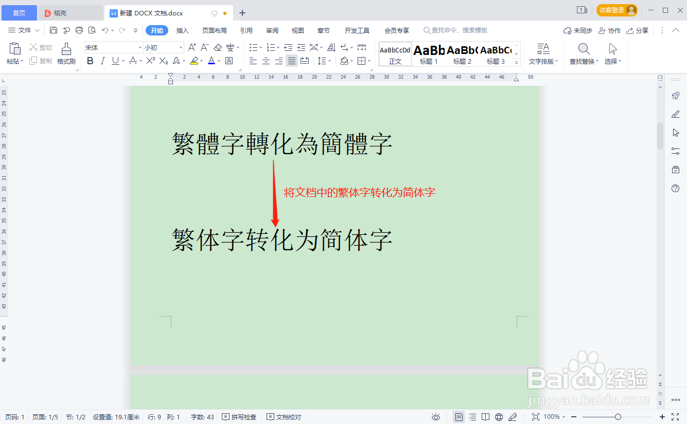Open the Review (审阅) tab
687x424 pixels.
click(x=272, y=30)
